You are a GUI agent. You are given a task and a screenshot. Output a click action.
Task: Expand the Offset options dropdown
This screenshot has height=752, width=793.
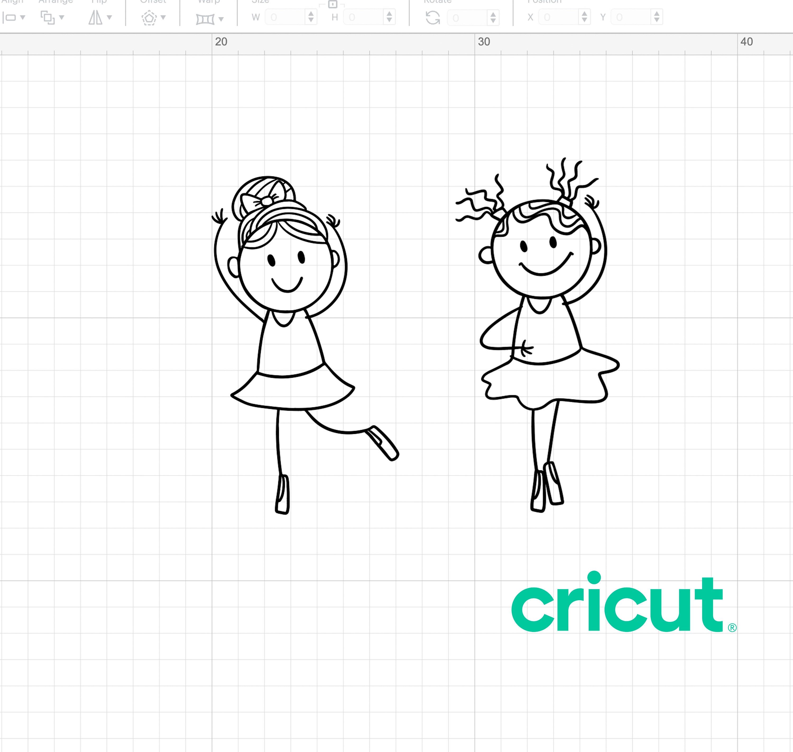tap(163, 18)
